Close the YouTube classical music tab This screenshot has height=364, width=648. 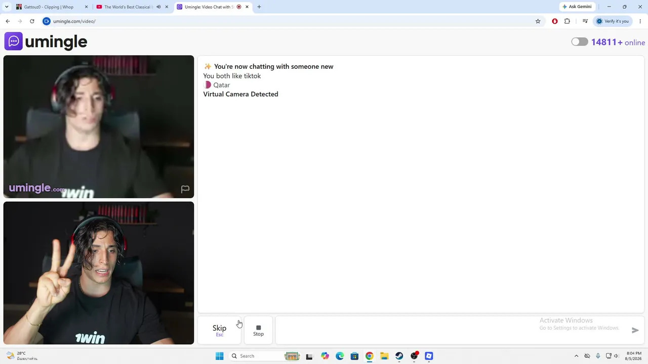tap(167, 7)
